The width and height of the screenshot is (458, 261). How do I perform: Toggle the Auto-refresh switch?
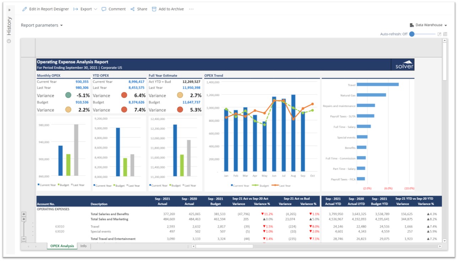point(412,34)
